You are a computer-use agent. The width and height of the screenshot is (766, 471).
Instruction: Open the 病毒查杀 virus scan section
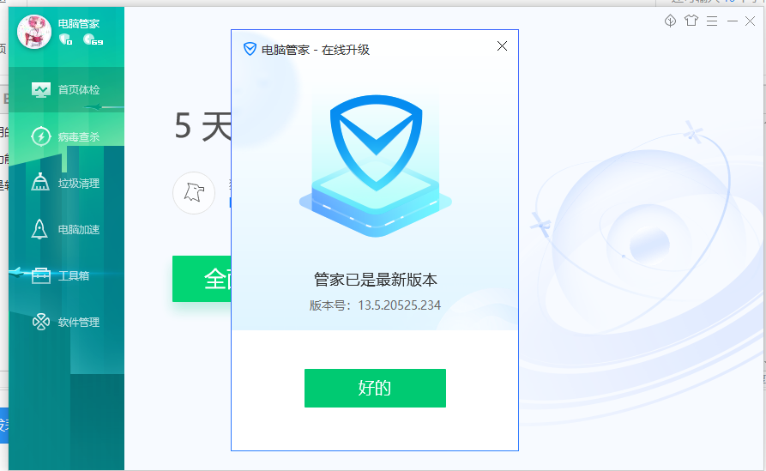(66, 136)
